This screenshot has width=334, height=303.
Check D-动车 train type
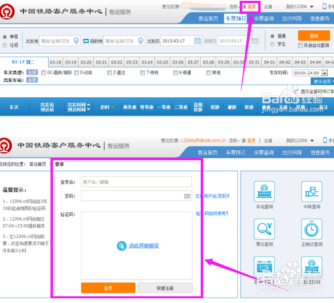click(x=76, y=73)
